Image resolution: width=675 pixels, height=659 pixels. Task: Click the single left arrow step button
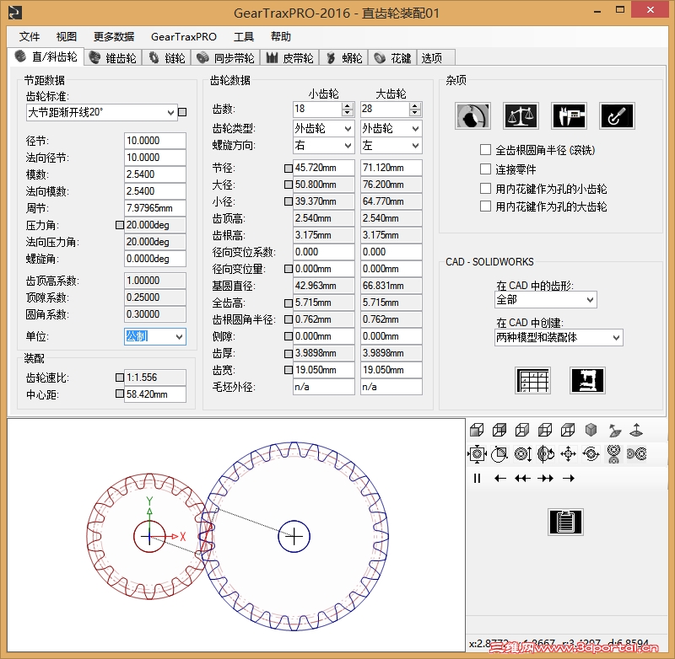click(499, 478)
